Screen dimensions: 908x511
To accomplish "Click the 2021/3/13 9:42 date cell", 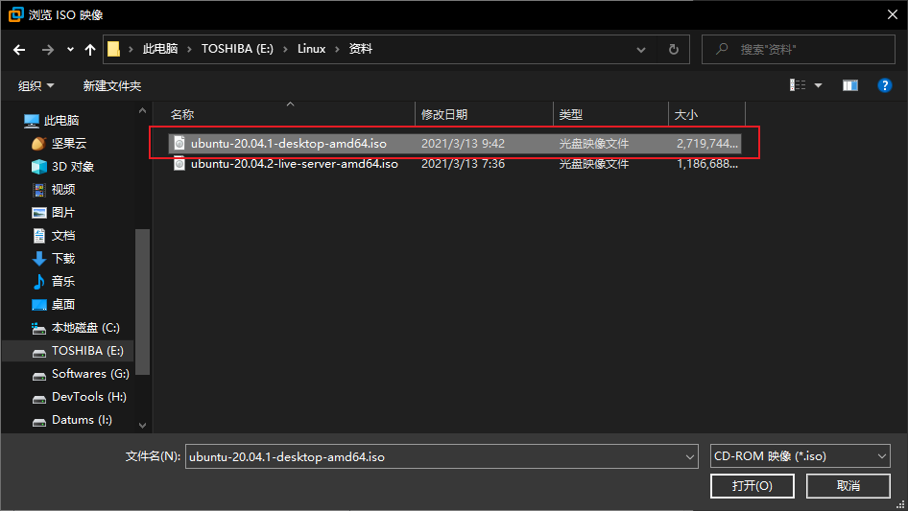I will click(x=463, y=144).
